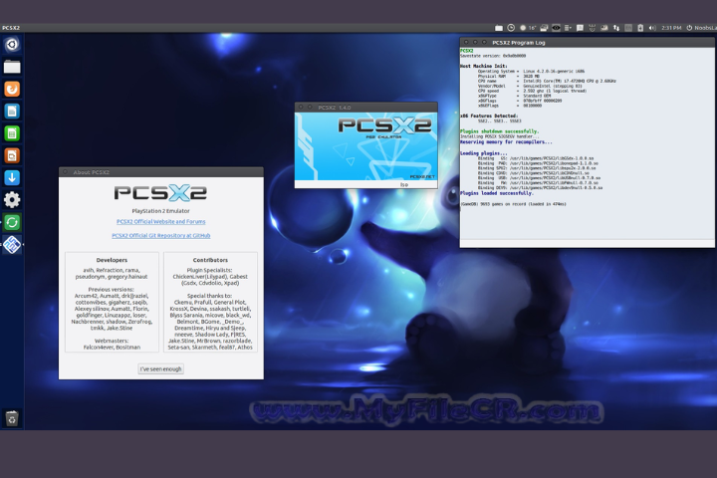The image size is (717, 478).
Task: Click the PCSX2 icon in the launcher
Action: (x=12, y=245)
